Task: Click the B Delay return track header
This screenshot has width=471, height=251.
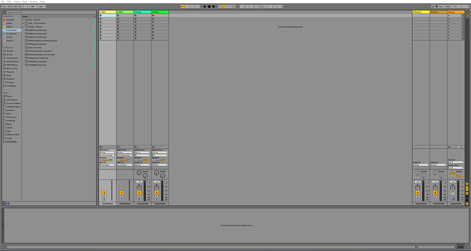Action: 438,12
